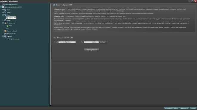Image resolution: width=197 pixels, height=110 pixels.
Task: Click the Register button
Action: pos(91,50)
